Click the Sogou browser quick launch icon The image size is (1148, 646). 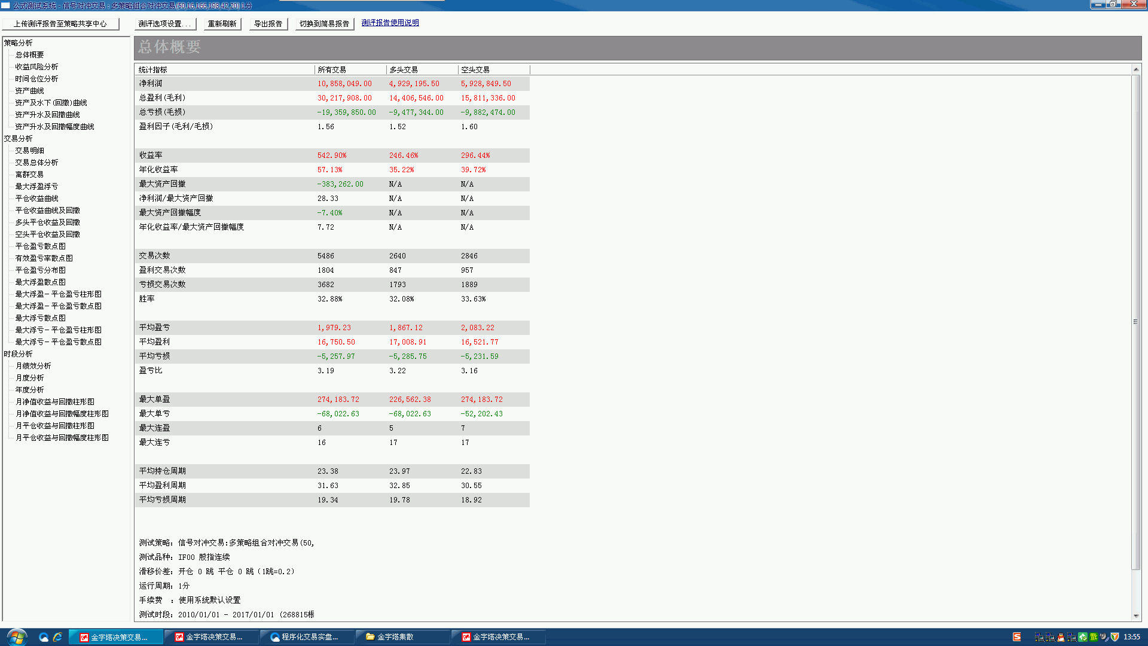coord(43,637)
